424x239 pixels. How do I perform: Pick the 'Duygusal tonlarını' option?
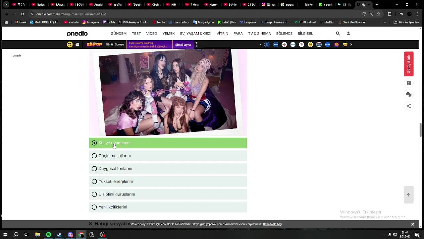[168, 169]
